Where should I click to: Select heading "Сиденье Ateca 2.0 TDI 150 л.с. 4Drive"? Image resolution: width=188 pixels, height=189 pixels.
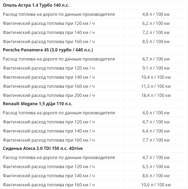pyautogui.click(x=43, y=148)
